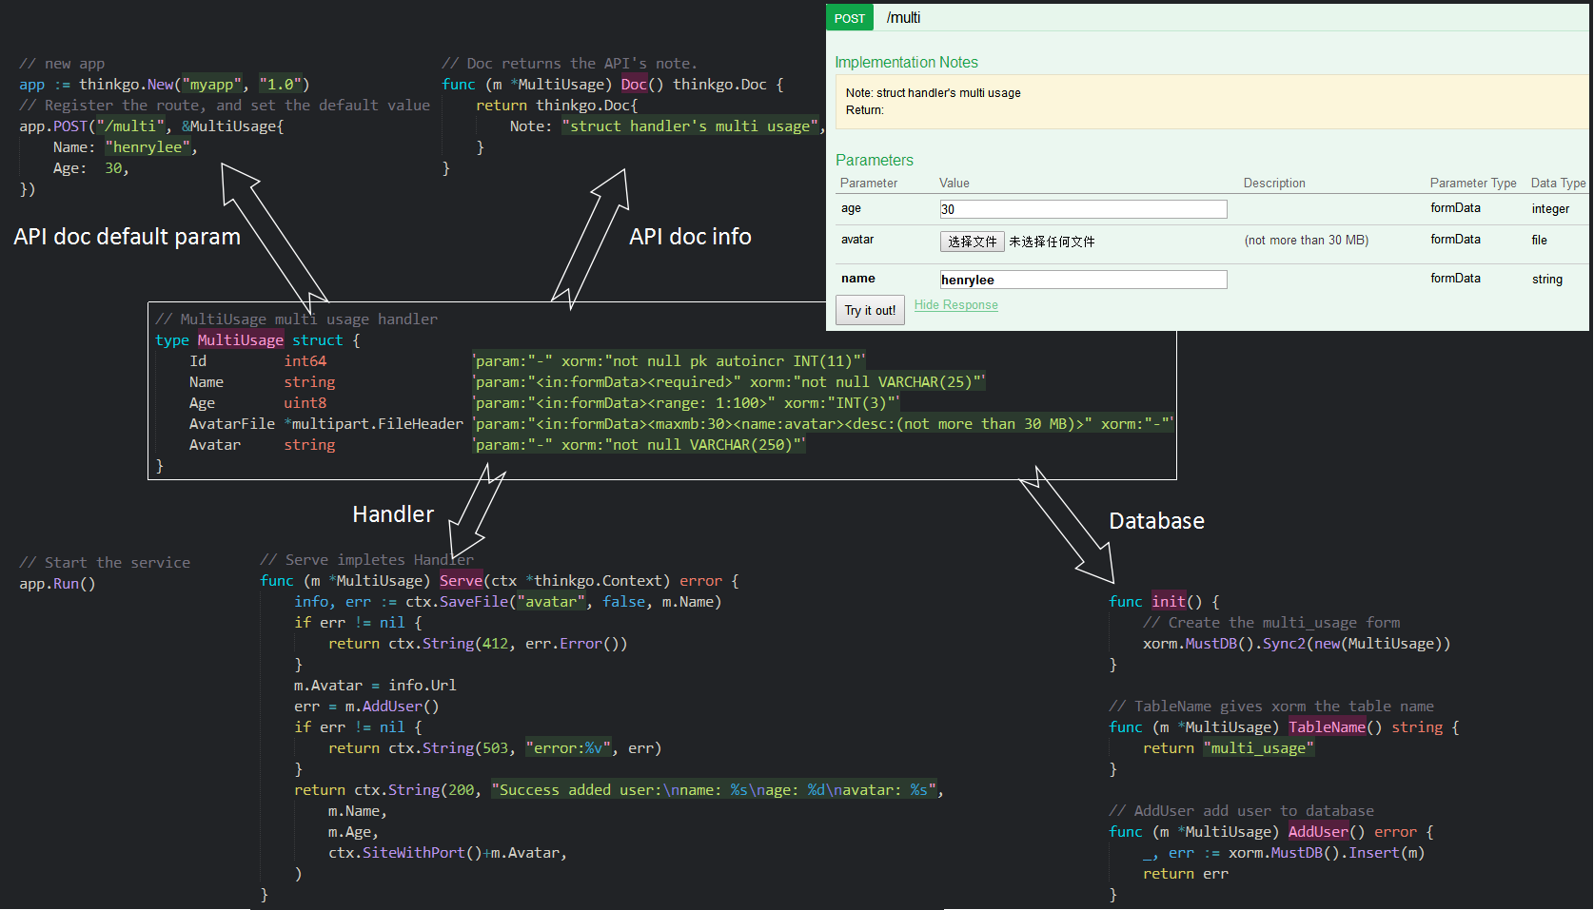The height and width of the screenshot is (910, 1594).
Task: Click the "Success added user" string line
Action: (x=716, y=790)
